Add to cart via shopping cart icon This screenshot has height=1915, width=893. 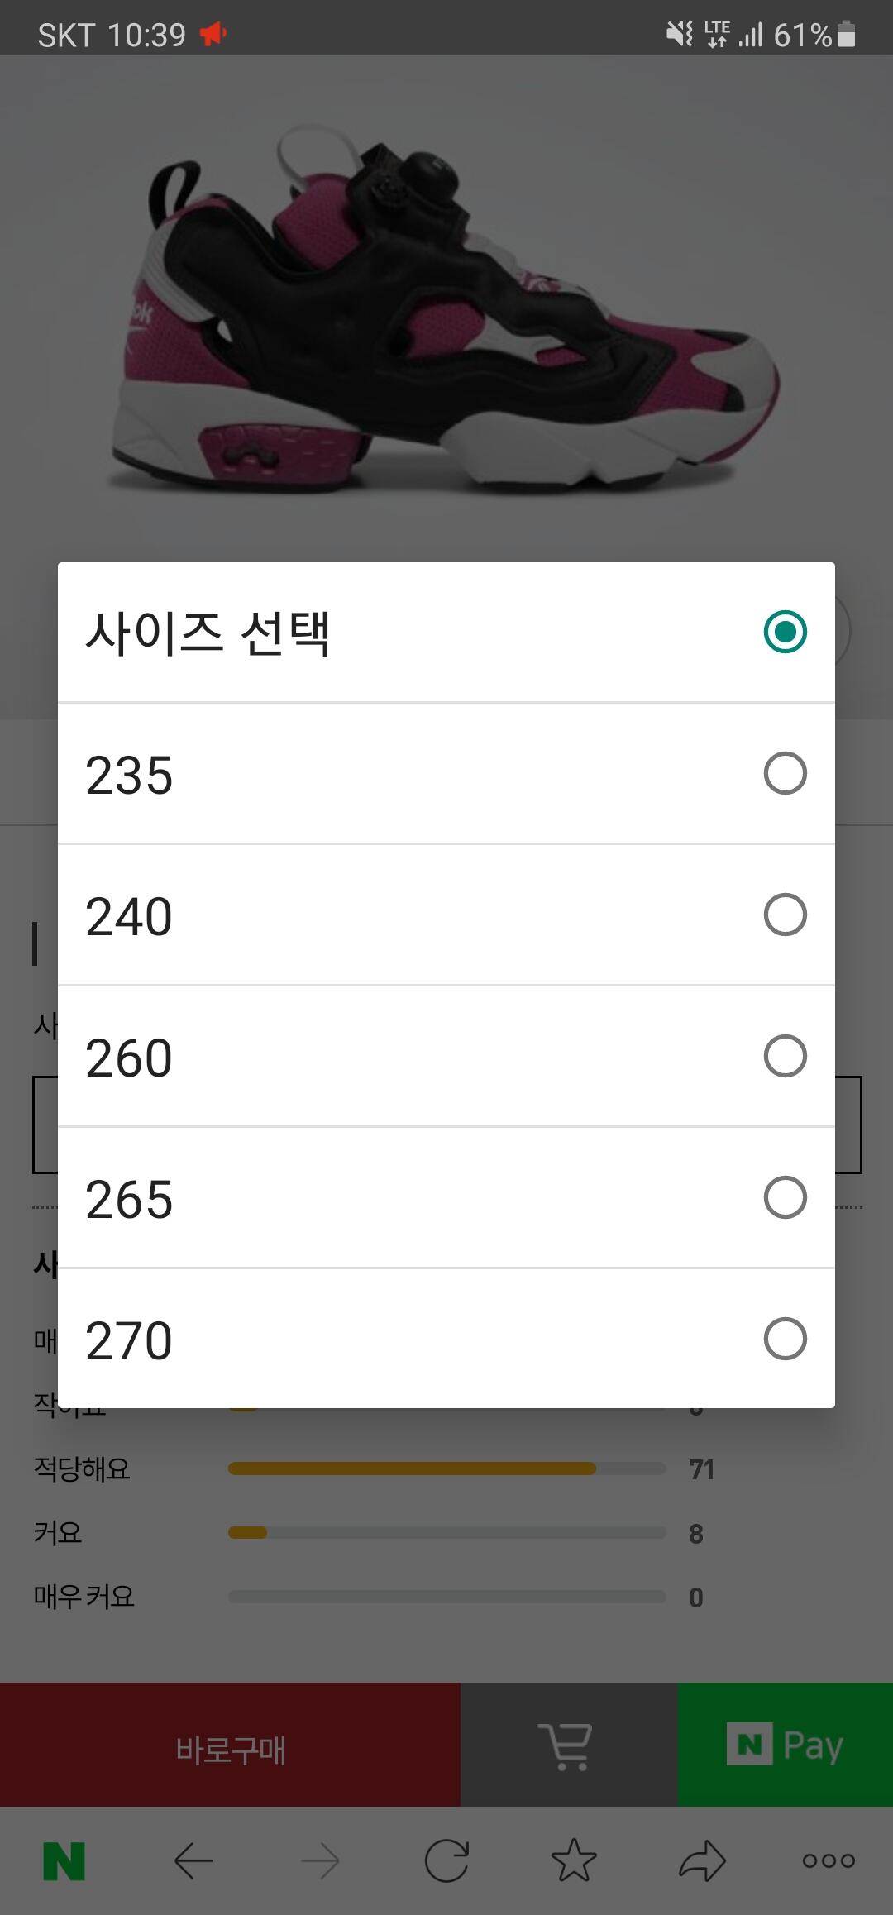click(567, 1745)
